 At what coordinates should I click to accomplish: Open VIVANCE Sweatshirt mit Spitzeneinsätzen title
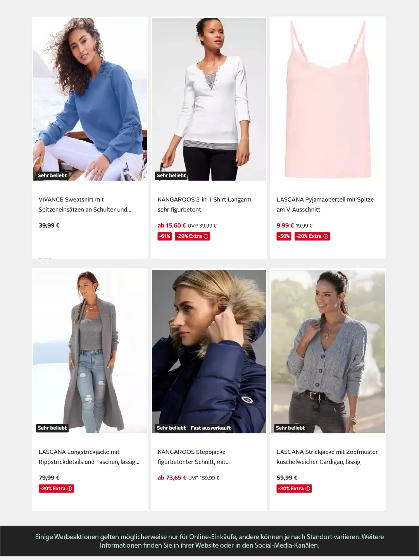pyautogui.click(x=85, y=204)
